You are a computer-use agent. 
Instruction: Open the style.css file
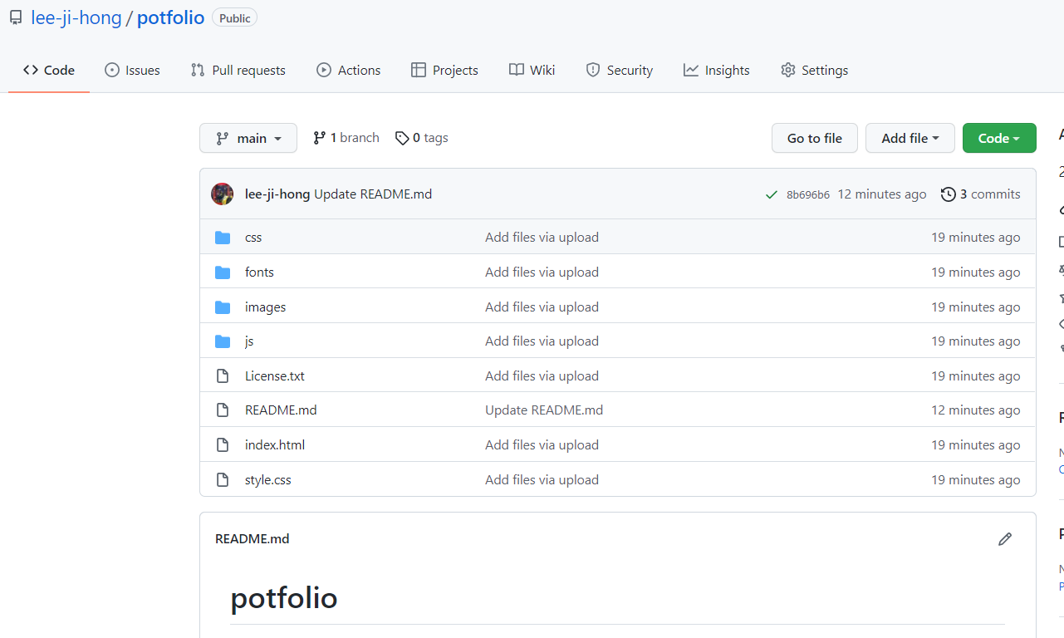268,480
